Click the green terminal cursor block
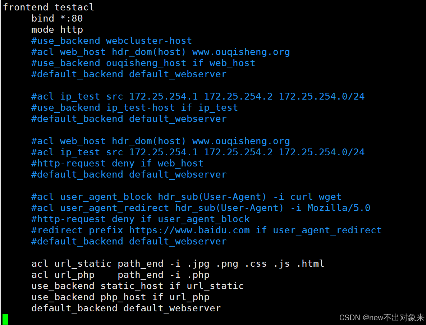The width and height of the screenshot is (426, 325). [5, 319]
